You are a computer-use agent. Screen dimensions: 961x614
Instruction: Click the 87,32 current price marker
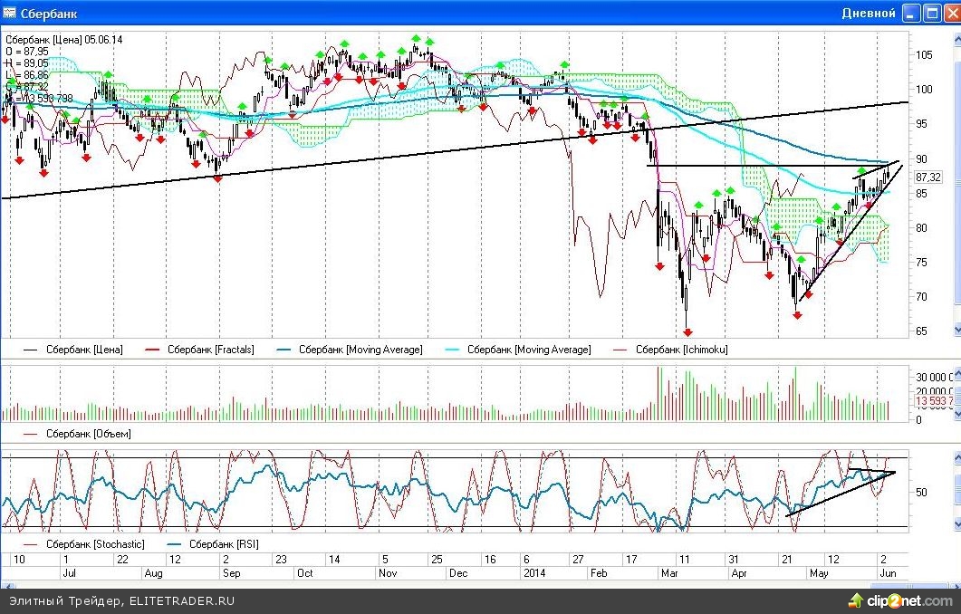(x=928, y=177)
